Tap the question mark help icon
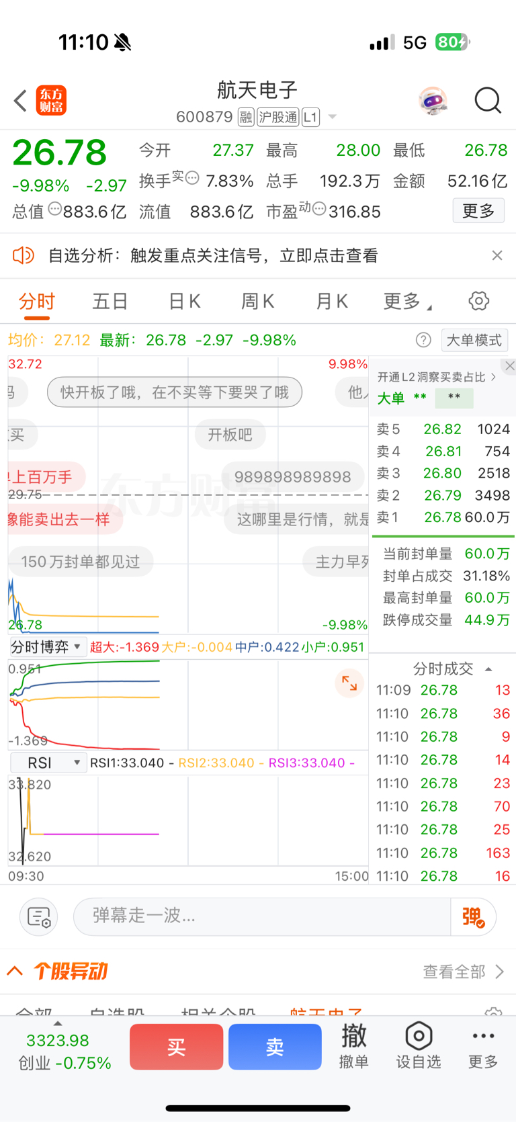The height and width of the screenshot is (1122, 516). tap(423, 340)
